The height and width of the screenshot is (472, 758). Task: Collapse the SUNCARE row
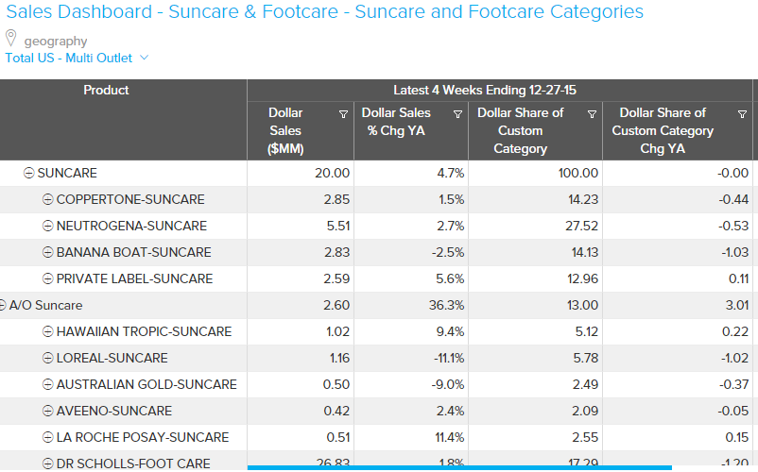click(28, 174)
